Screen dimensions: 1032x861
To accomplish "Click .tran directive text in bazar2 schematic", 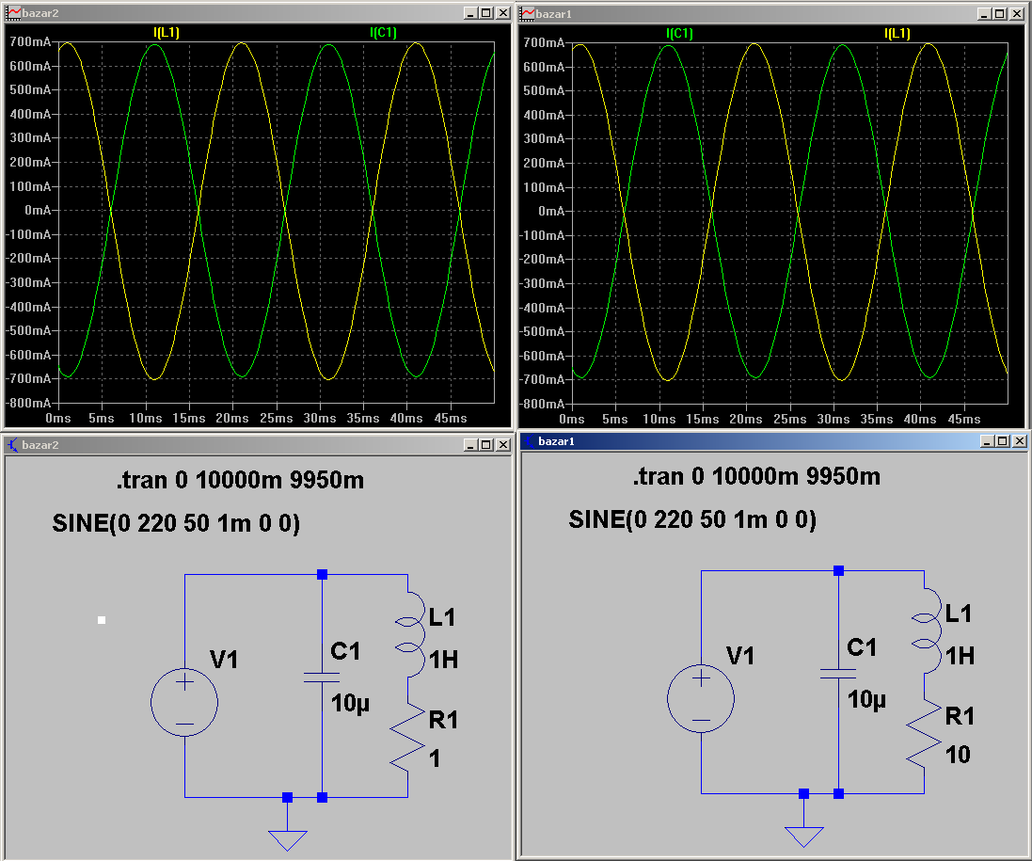I will [240, 481].
